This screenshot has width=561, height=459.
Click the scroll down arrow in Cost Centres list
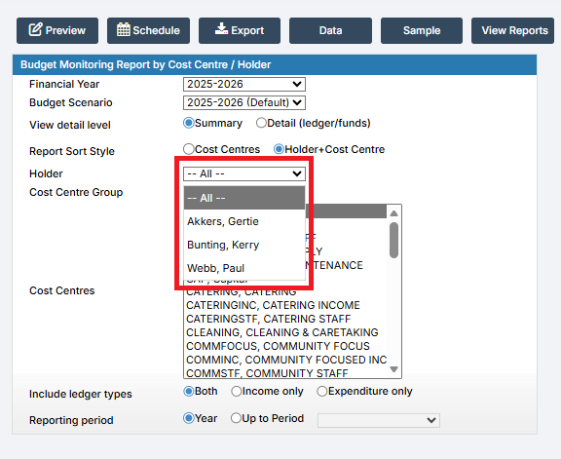click(393, 369)
